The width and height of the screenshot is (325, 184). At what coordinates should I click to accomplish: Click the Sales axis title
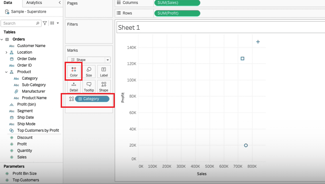point(202,174)
